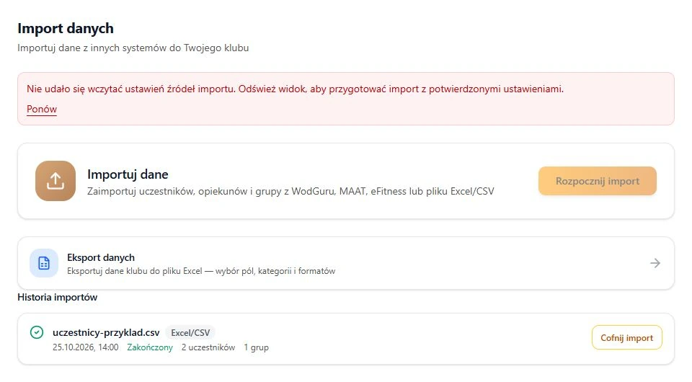The height and width of the screenshot is (382, 692).
Task: Click the green check icon next to uczestnicy-przyklad.csv
Action: pyautogui.click(x=37, y=332)
